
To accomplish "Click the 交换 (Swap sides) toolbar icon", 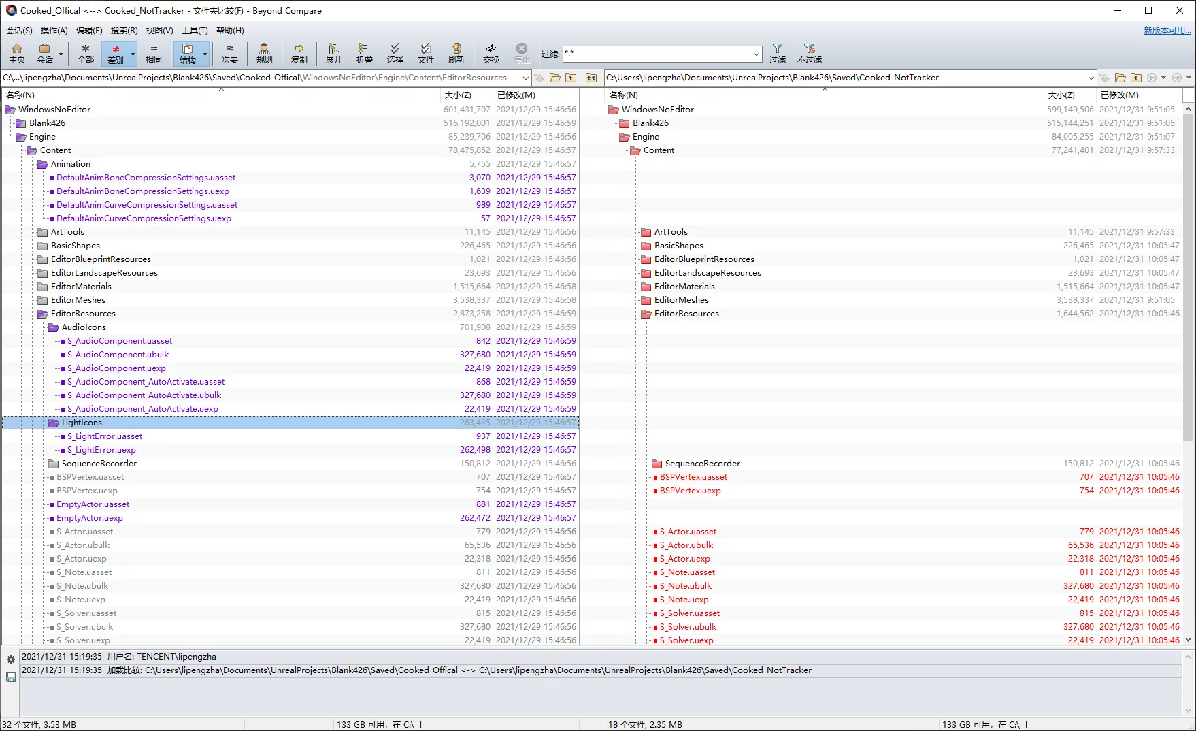I will [x=491, y=53].
